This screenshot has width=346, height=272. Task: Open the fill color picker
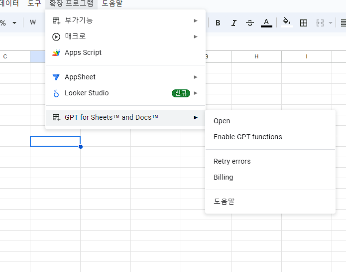pyautogui.click(x=287, y=22)
